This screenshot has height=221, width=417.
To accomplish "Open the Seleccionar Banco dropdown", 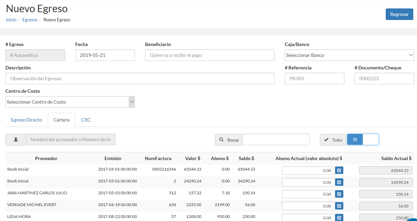I will coord(349,55).
